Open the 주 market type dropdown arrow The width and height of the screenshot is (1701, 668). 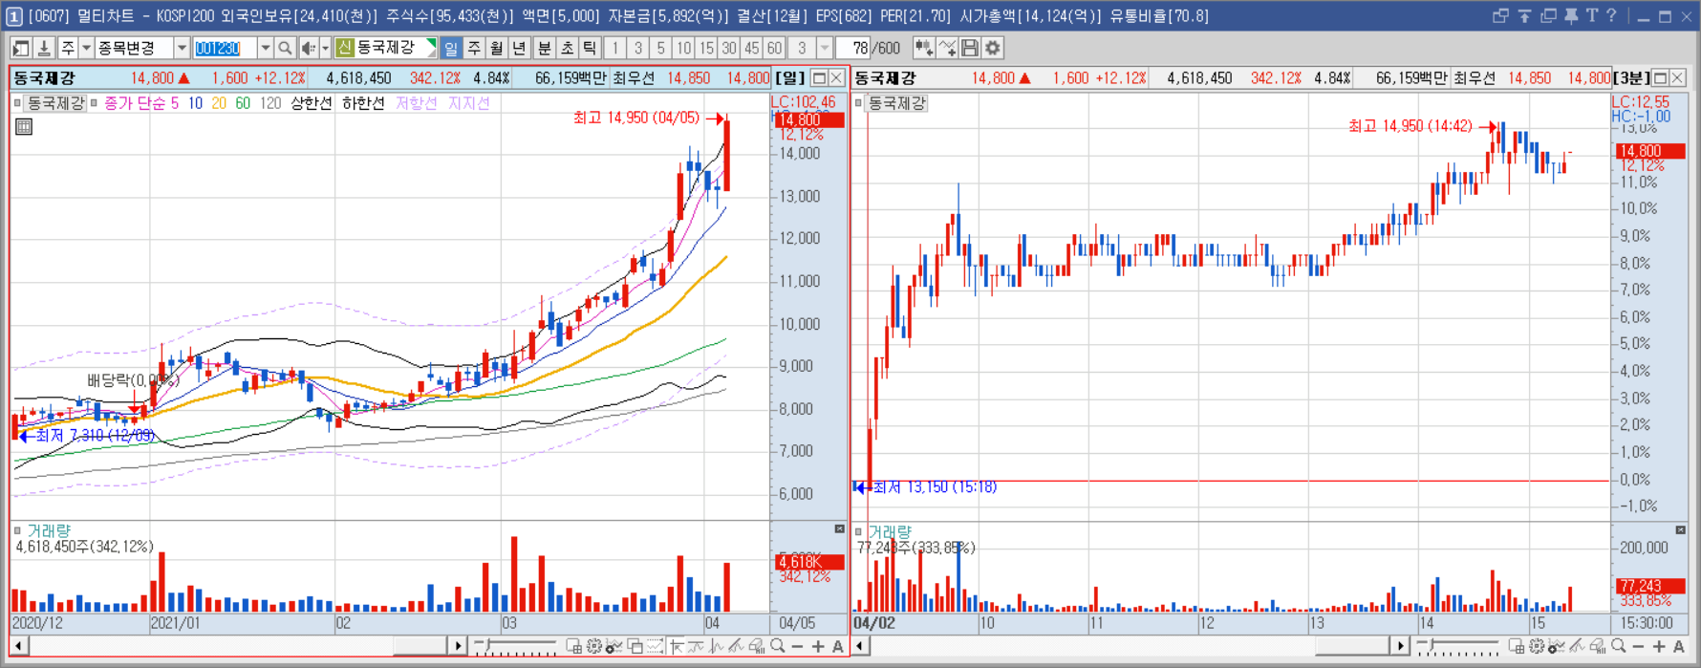coord(86,48)
